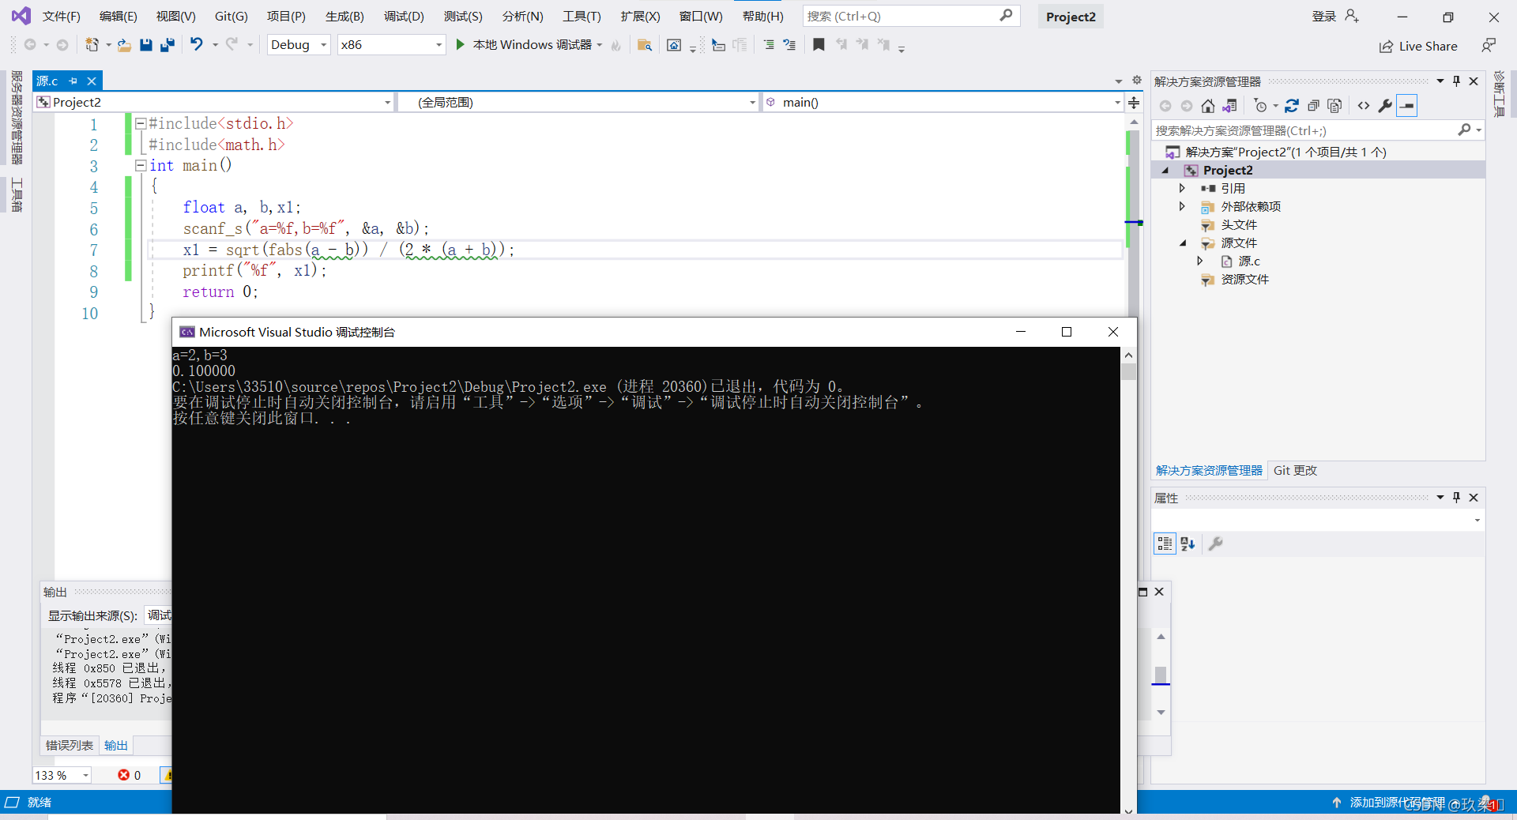The width and height of the screenshot is (1517, 820).
Task: Click the Properties pages wrench icon
Action: pos(1216,544)
